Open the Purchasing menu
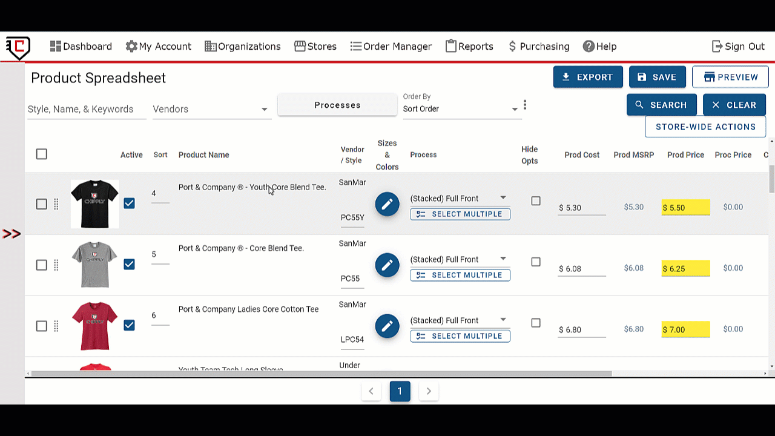The image size is (775, 436). 538,46
